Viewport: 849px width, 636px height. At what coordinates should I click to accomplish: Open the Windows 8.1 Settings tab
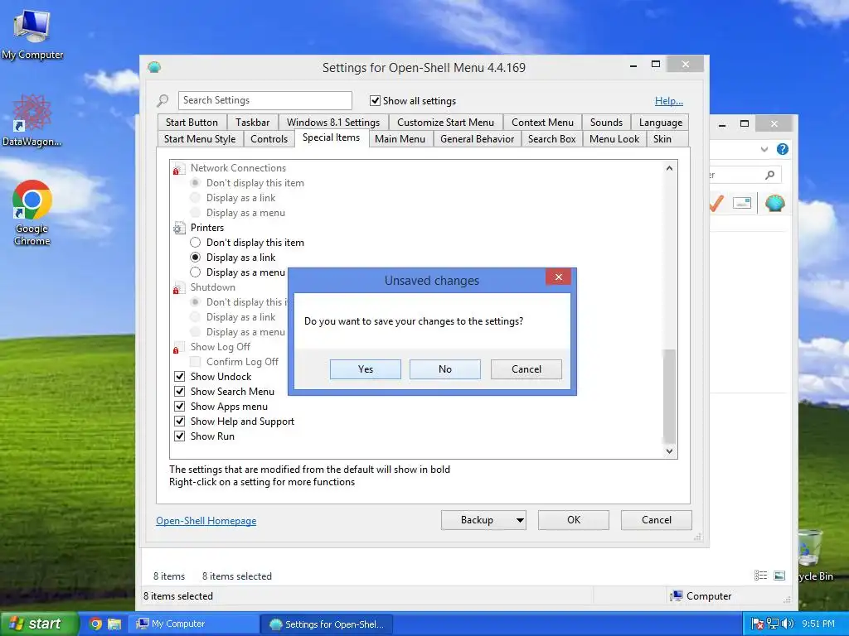click(333, 123)
